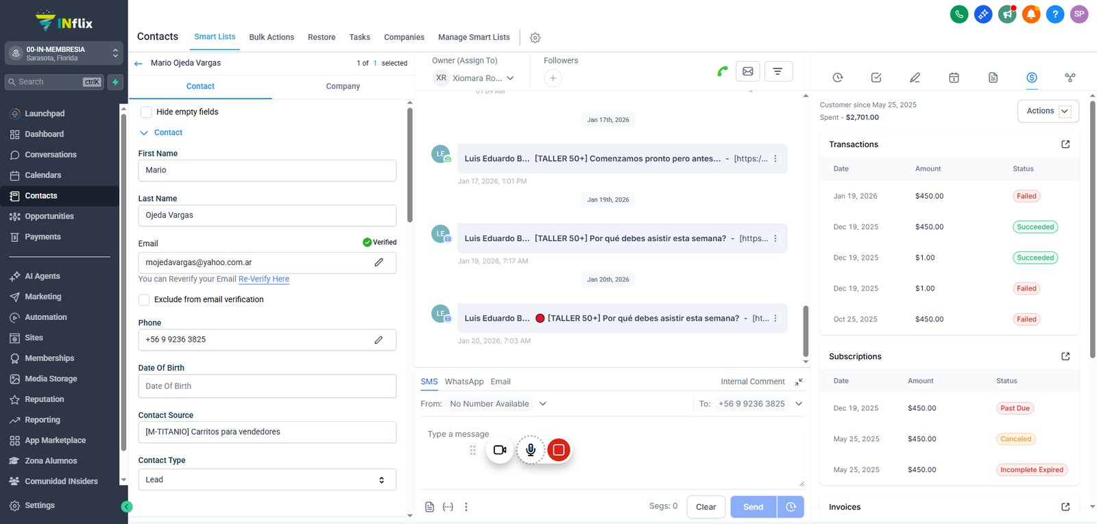Switch to the Company tab
This screenshot has height=524, width=1097.
pos(343,86)
